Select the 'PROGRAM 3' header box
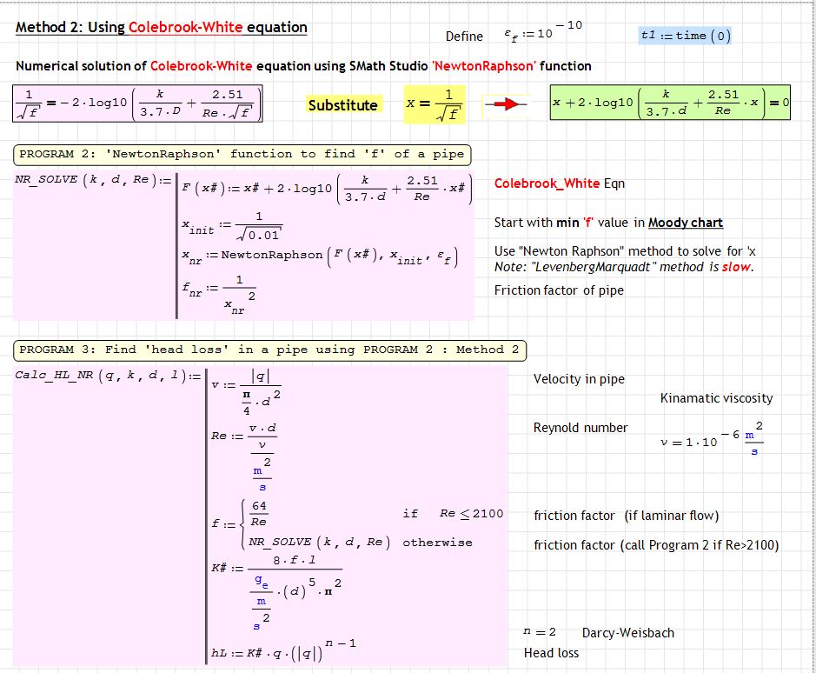This screenshot has height=673, width=816. click(x=269, y=350)
